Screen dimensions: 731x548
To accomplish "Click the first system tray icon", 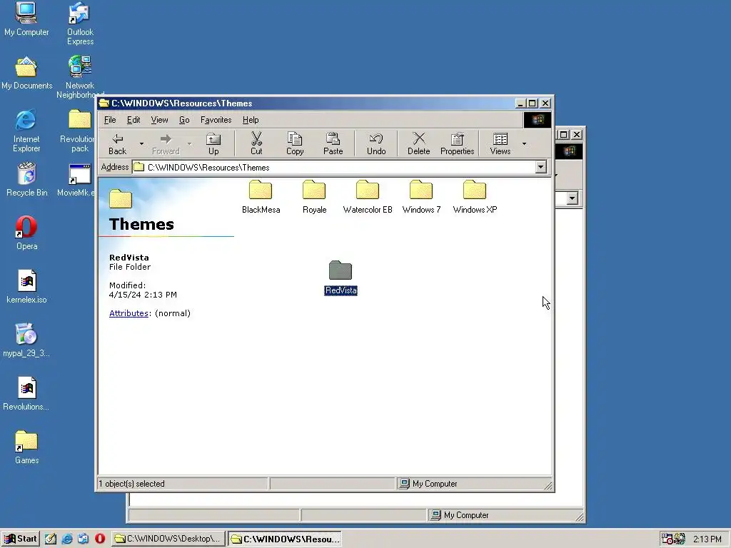I will (x=667, y=539).
